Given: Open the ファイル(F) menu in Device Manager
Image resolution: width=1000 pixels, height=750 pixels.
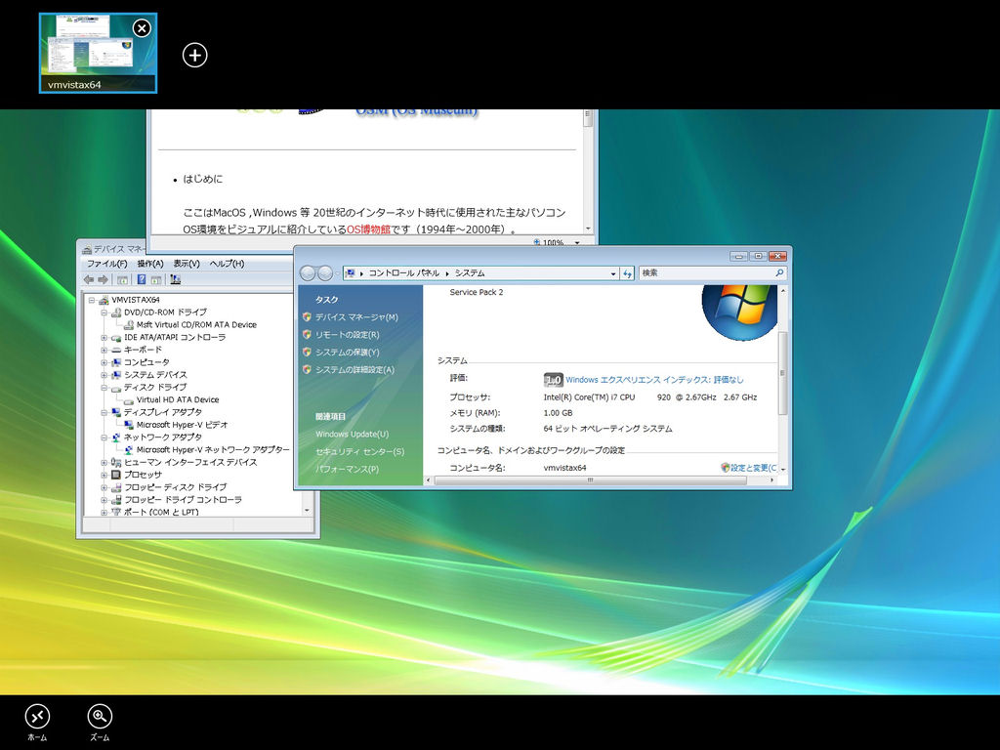Looking at the screenshot, I should click(106, 264).
